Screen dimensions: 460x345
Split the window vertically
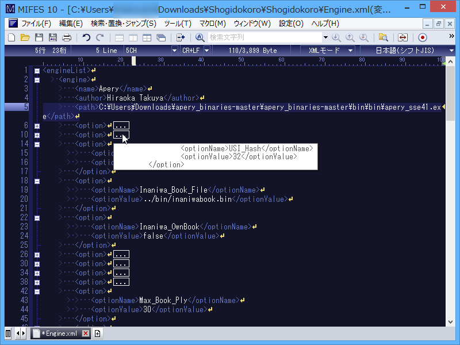(x=133, y=37)
